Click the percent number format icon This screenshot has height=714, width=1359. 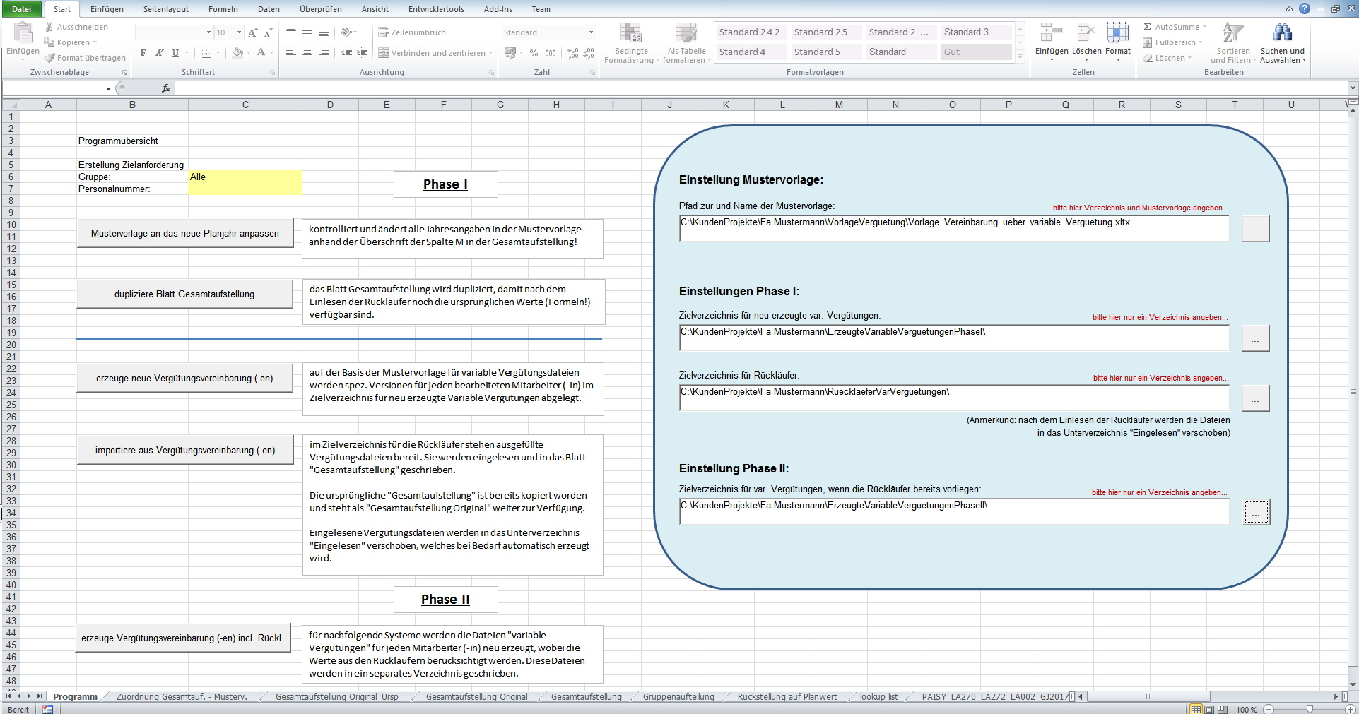[534, 53]
